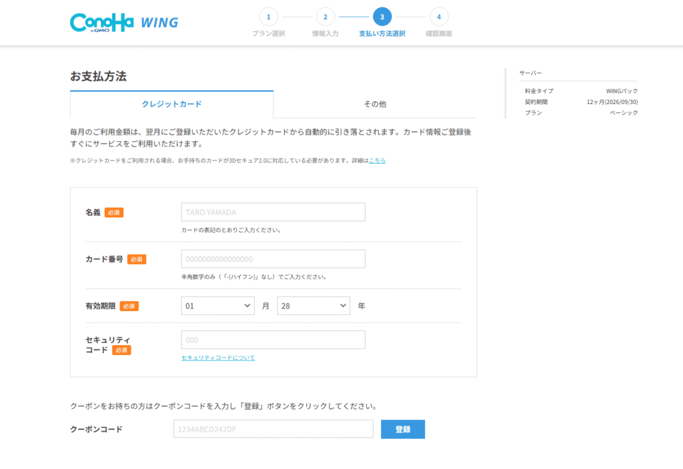
Task: Click step 3 circle for 支払い方法選択
Action: [x=382, y=17]
